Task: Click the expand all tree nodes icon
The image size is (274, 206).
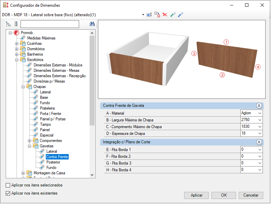Action: click(x=8, y=24)
